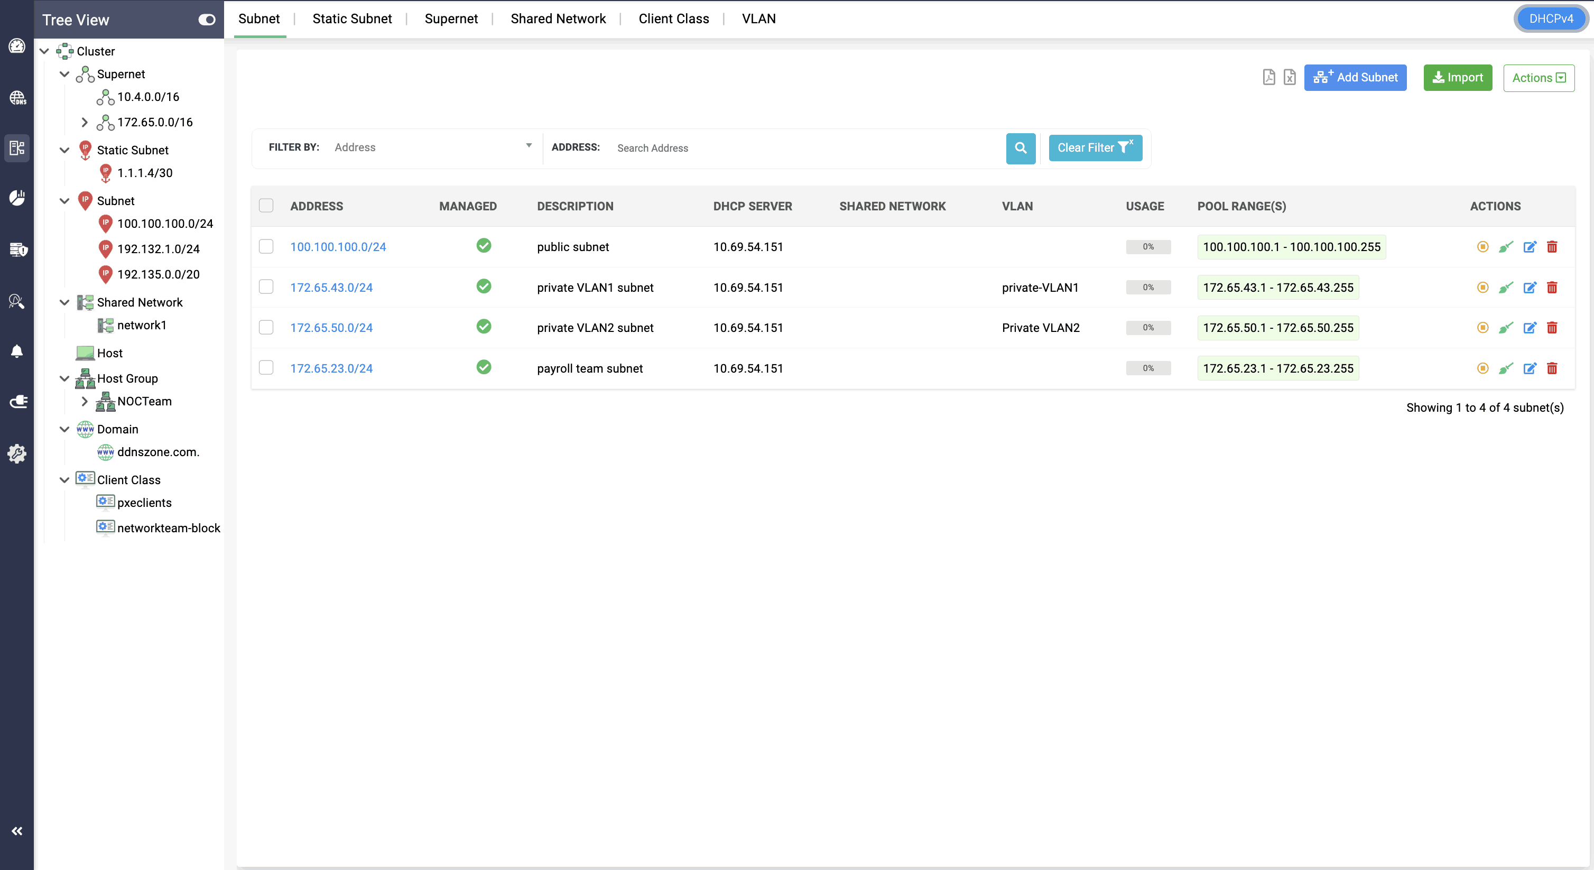The width and height of the screenshot is (1594, 870).
Task: Open the 172.65.50.0/24 address link
Action: pos(331,328)
